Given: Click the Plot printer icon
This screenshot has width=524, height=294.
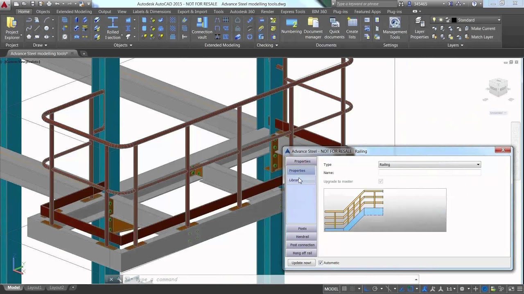Looking at the screenshot, I should (x=49, y=4).
